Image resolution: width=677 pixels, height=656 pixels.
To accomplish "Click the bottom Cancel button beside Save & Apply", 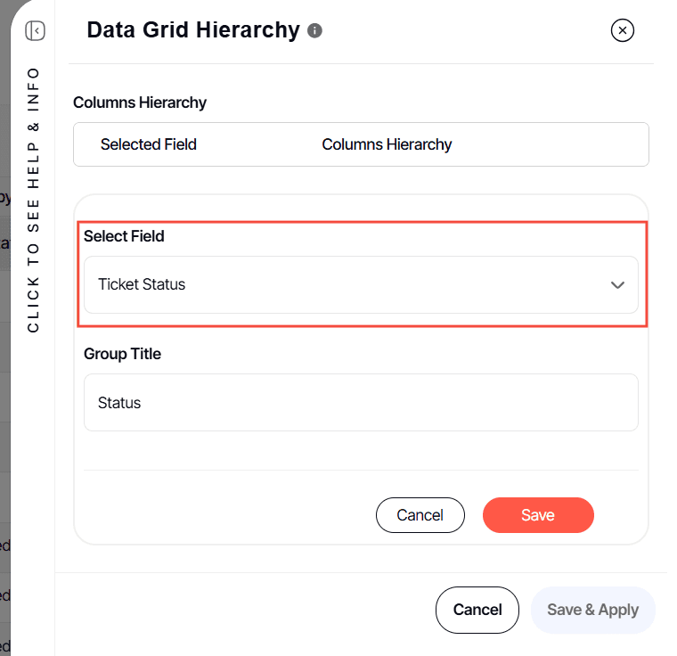I will click(477, 610).
